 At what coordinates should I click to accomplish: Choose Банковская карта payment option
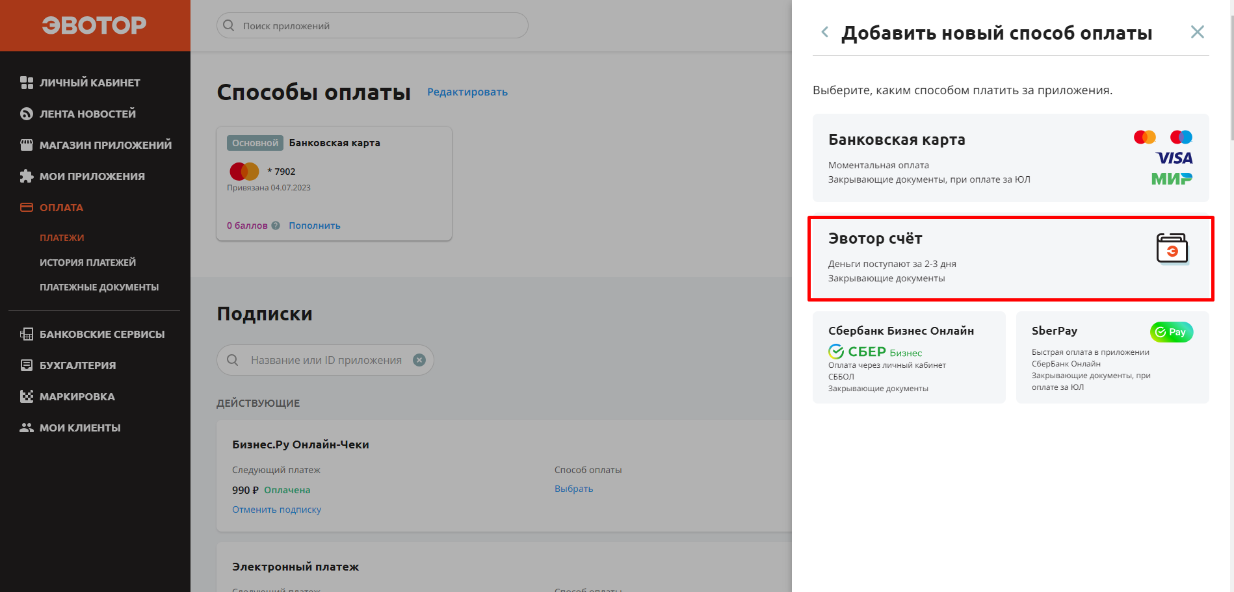(1011, 158)
